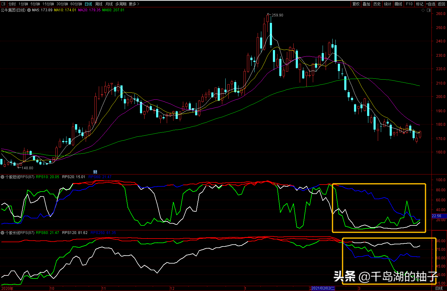Switch to 周线 weekly chart
Image resolution: width=447 pixels, height=291 pixels.
[99, 4]
